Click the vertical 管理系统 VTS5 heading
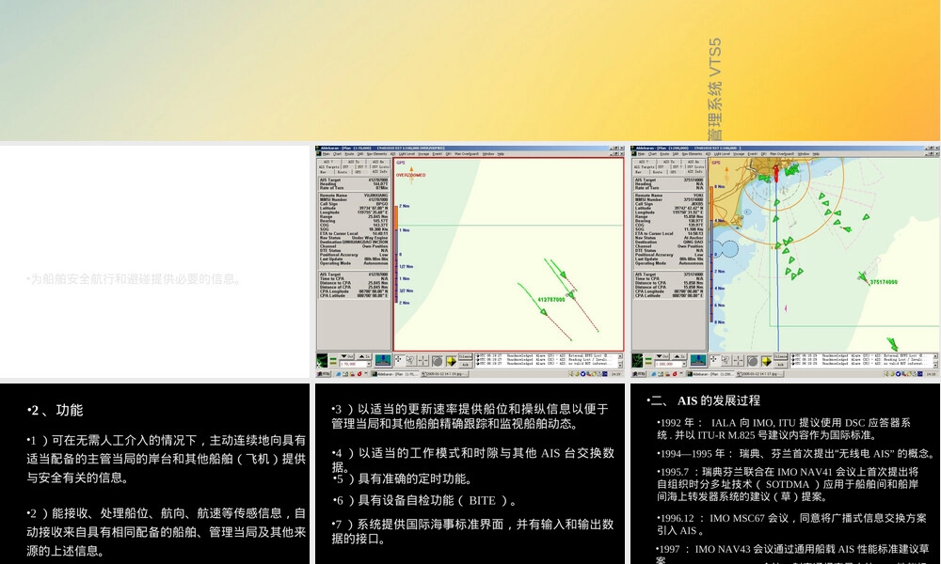The height and width of the screenshot is (564, 941). [x=714, y=90]
